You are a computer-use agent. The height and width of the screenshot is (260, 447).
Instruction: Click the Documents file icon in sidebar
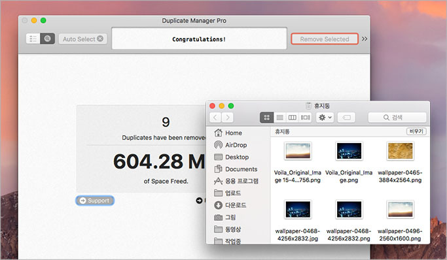(219, 169)
